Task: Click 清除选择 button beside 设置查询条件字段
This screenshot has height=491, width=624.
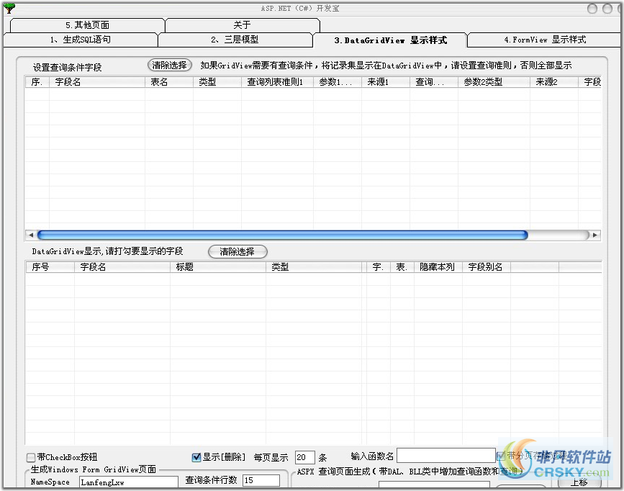Action: pos(170,66)
